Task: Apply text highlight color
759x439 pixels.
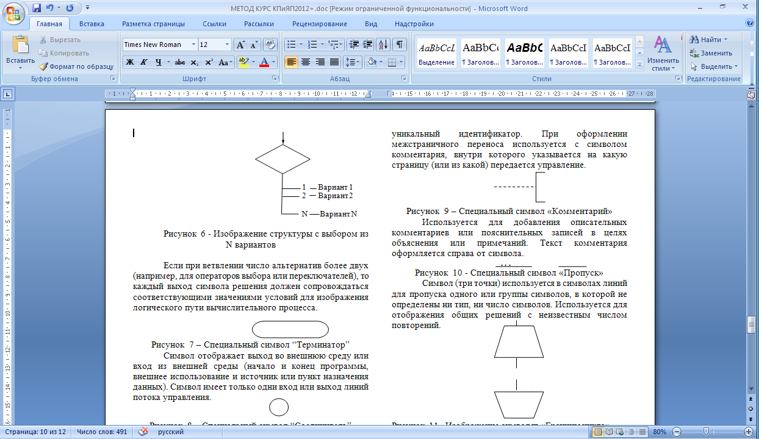Action: tap(243, 62)
